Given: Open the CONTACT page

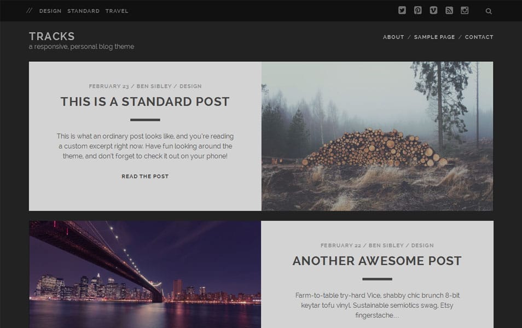Looking at the screenshot, I should coord(479,37).
